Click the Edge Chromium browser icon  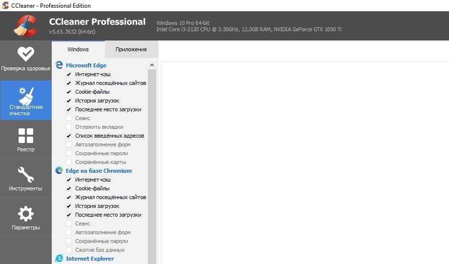coord(59,171)
